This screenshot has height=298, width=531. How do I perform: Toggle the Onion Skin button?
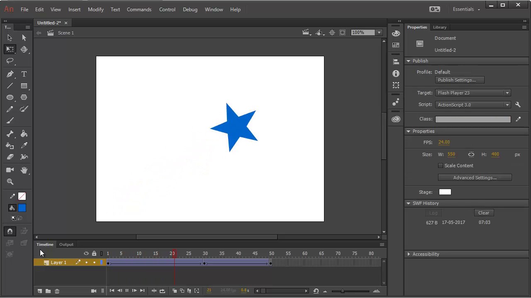tap(175, 291)
